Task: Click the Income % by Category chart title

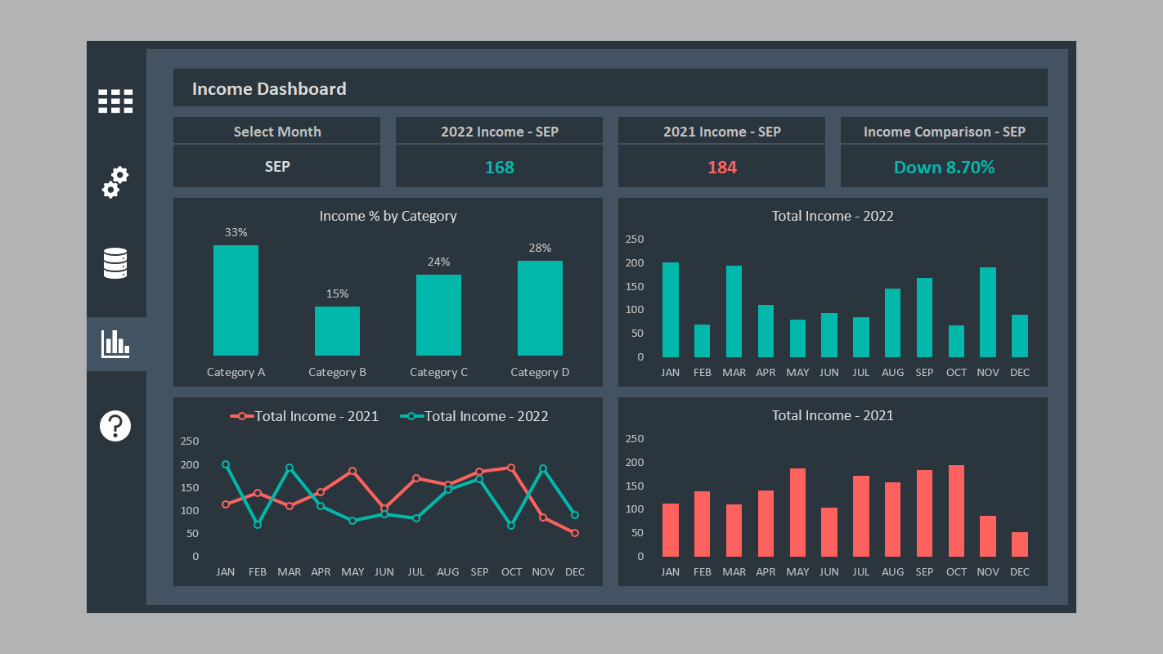Action: (388, 216)
